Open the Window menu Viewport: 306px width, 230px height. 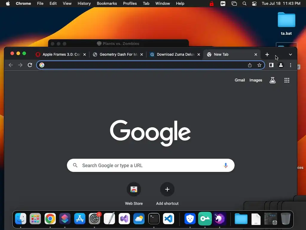click(163, 4)
